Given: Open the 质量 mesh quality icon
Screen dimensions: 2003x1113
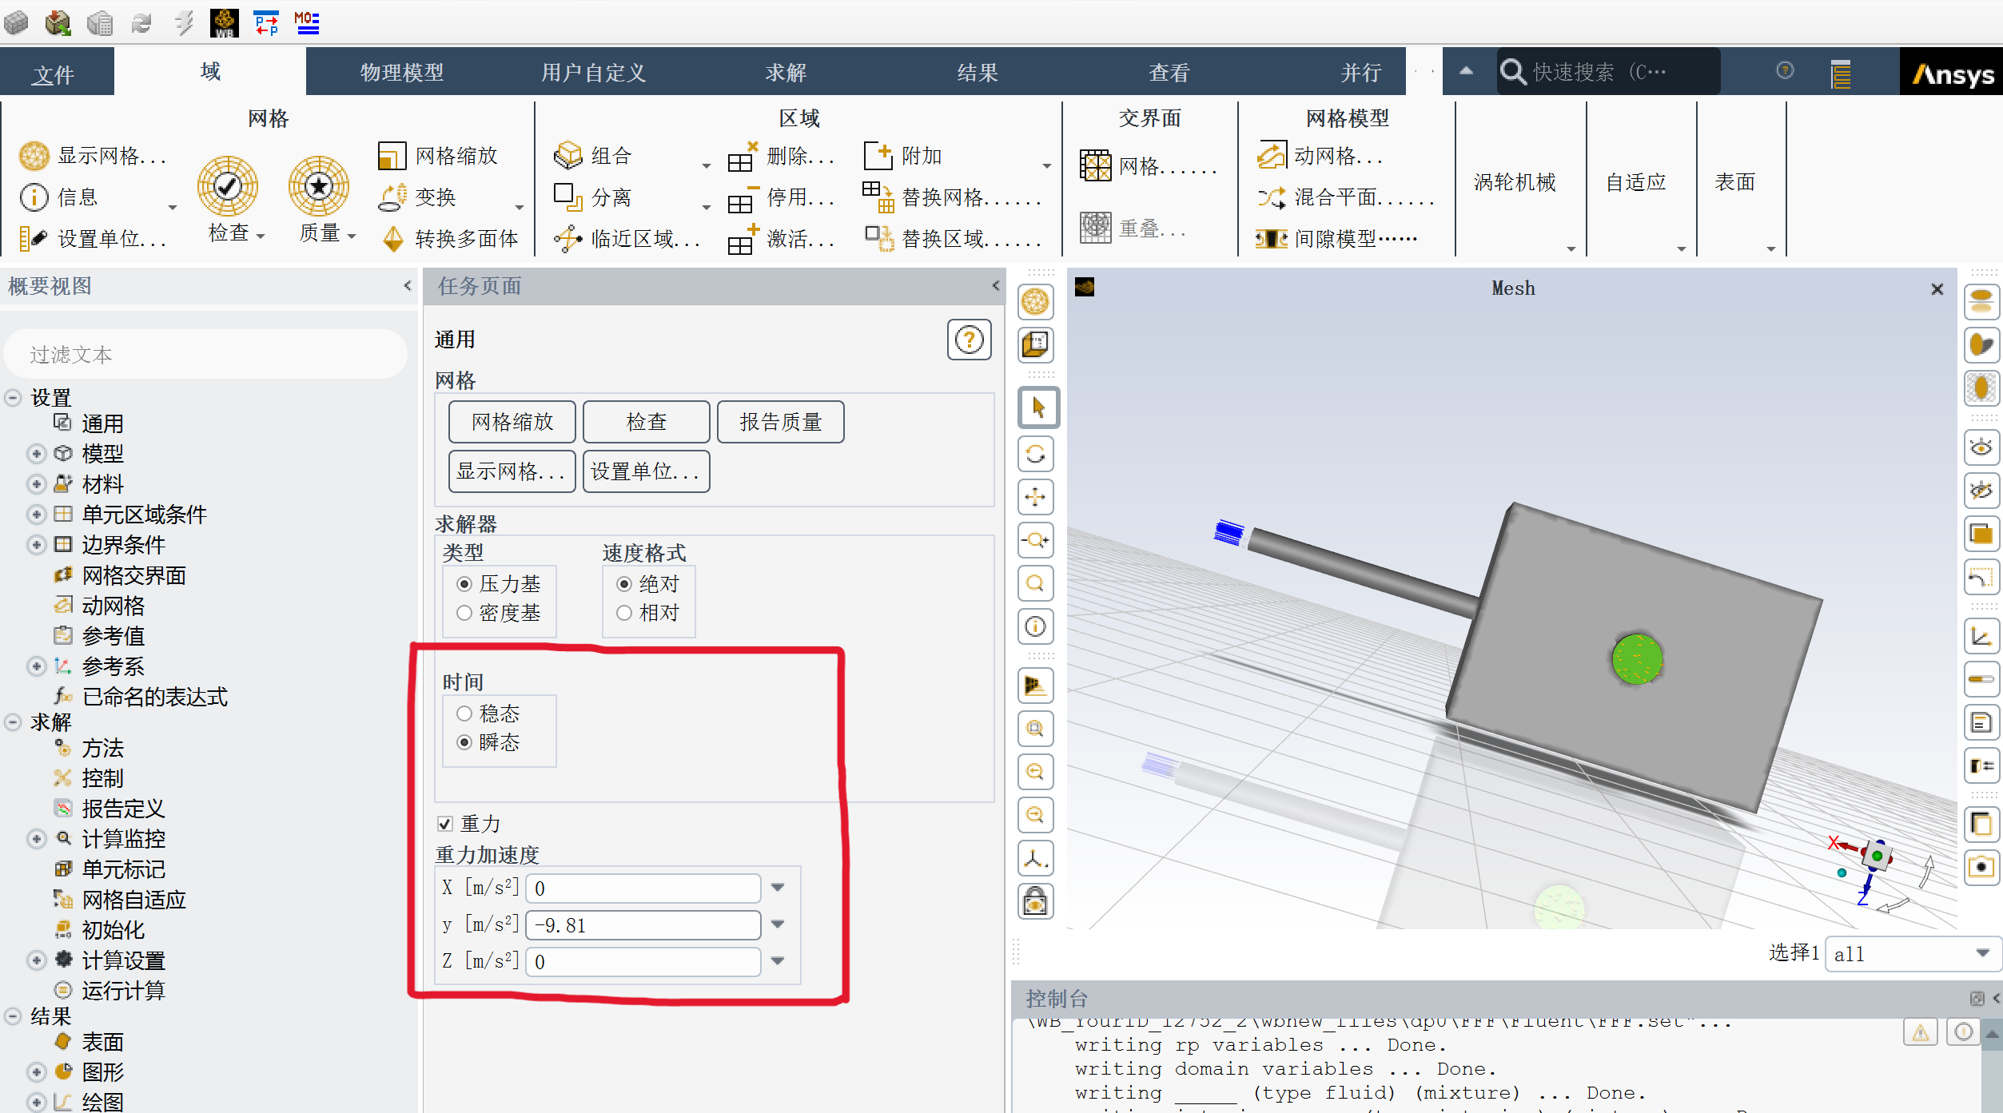Looking at the screenshot, I should [x=319, y=186].
